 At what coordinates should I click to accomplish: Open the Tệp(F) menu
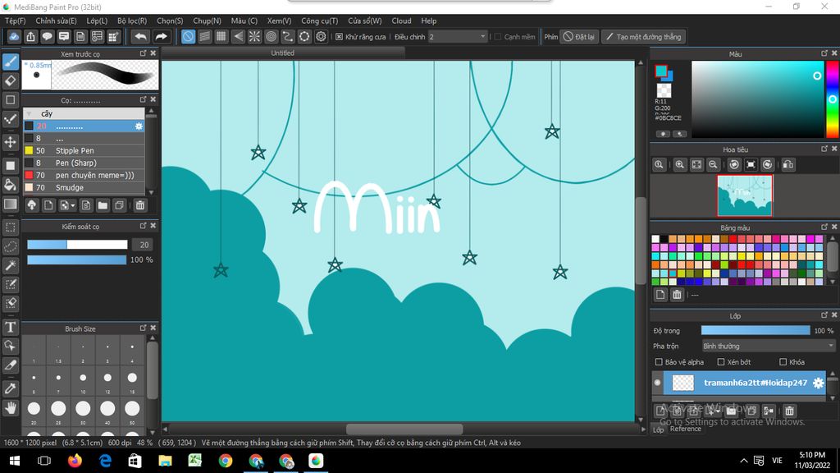pos(15,21)
